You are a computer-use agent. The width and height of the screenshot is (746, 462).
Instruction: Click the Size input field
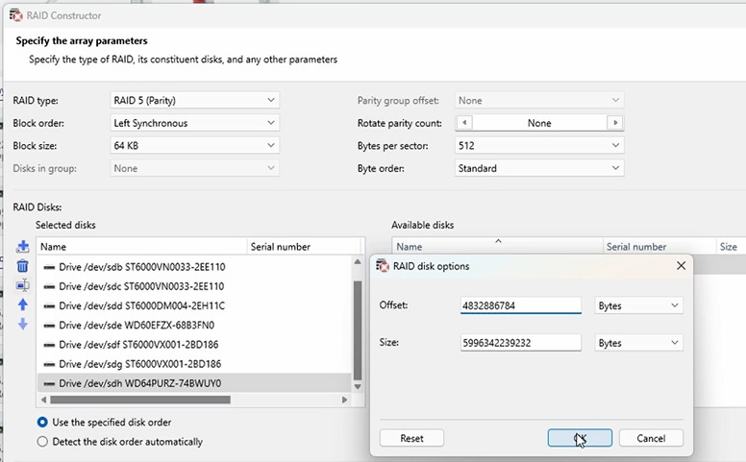520,343
